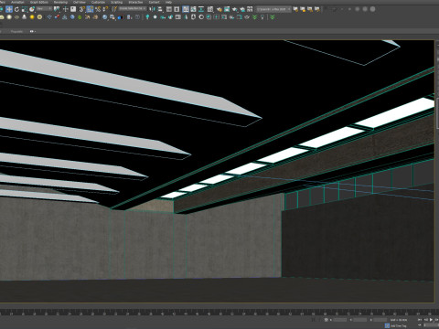Viewport: 439px width, 329px height.
Task: Click the Use Pivot Point Center icon
Action: click(x=57, y=9)
